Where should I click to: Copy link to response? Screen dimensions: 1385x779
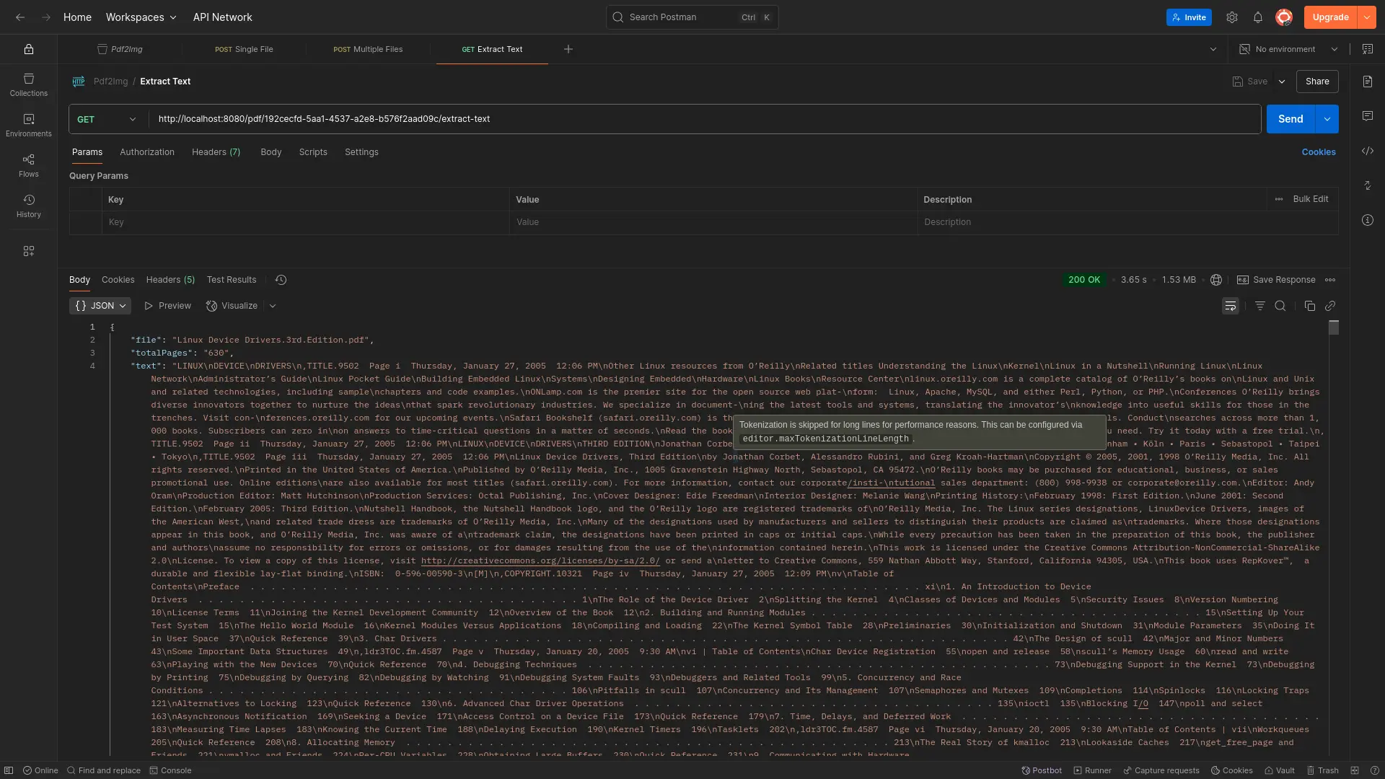tap(1330, 306)
